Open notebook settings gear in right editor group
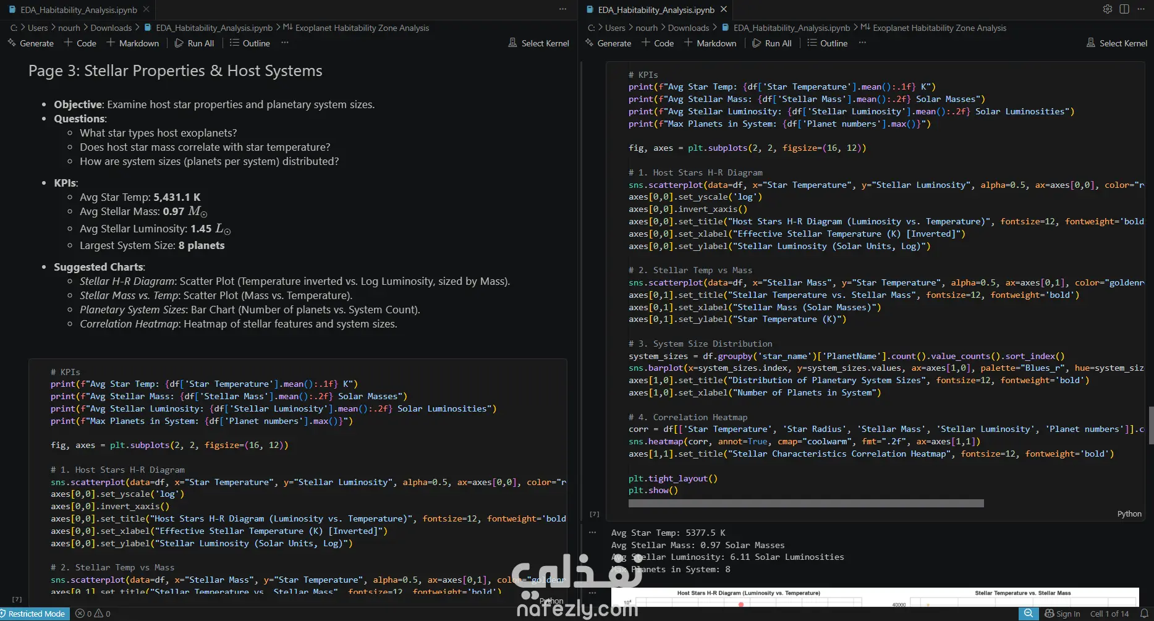 pos(1108,9)
